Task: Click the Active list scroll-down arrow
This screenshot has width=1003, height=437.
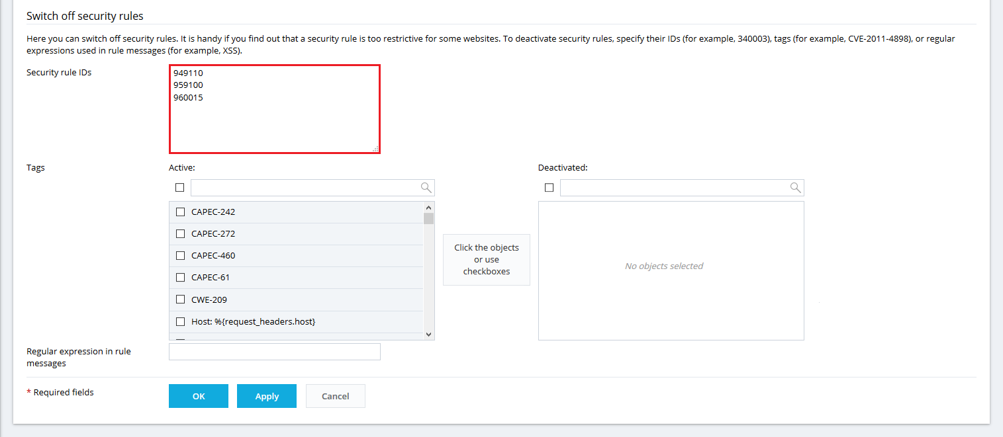Action: [x=428, y=335]
